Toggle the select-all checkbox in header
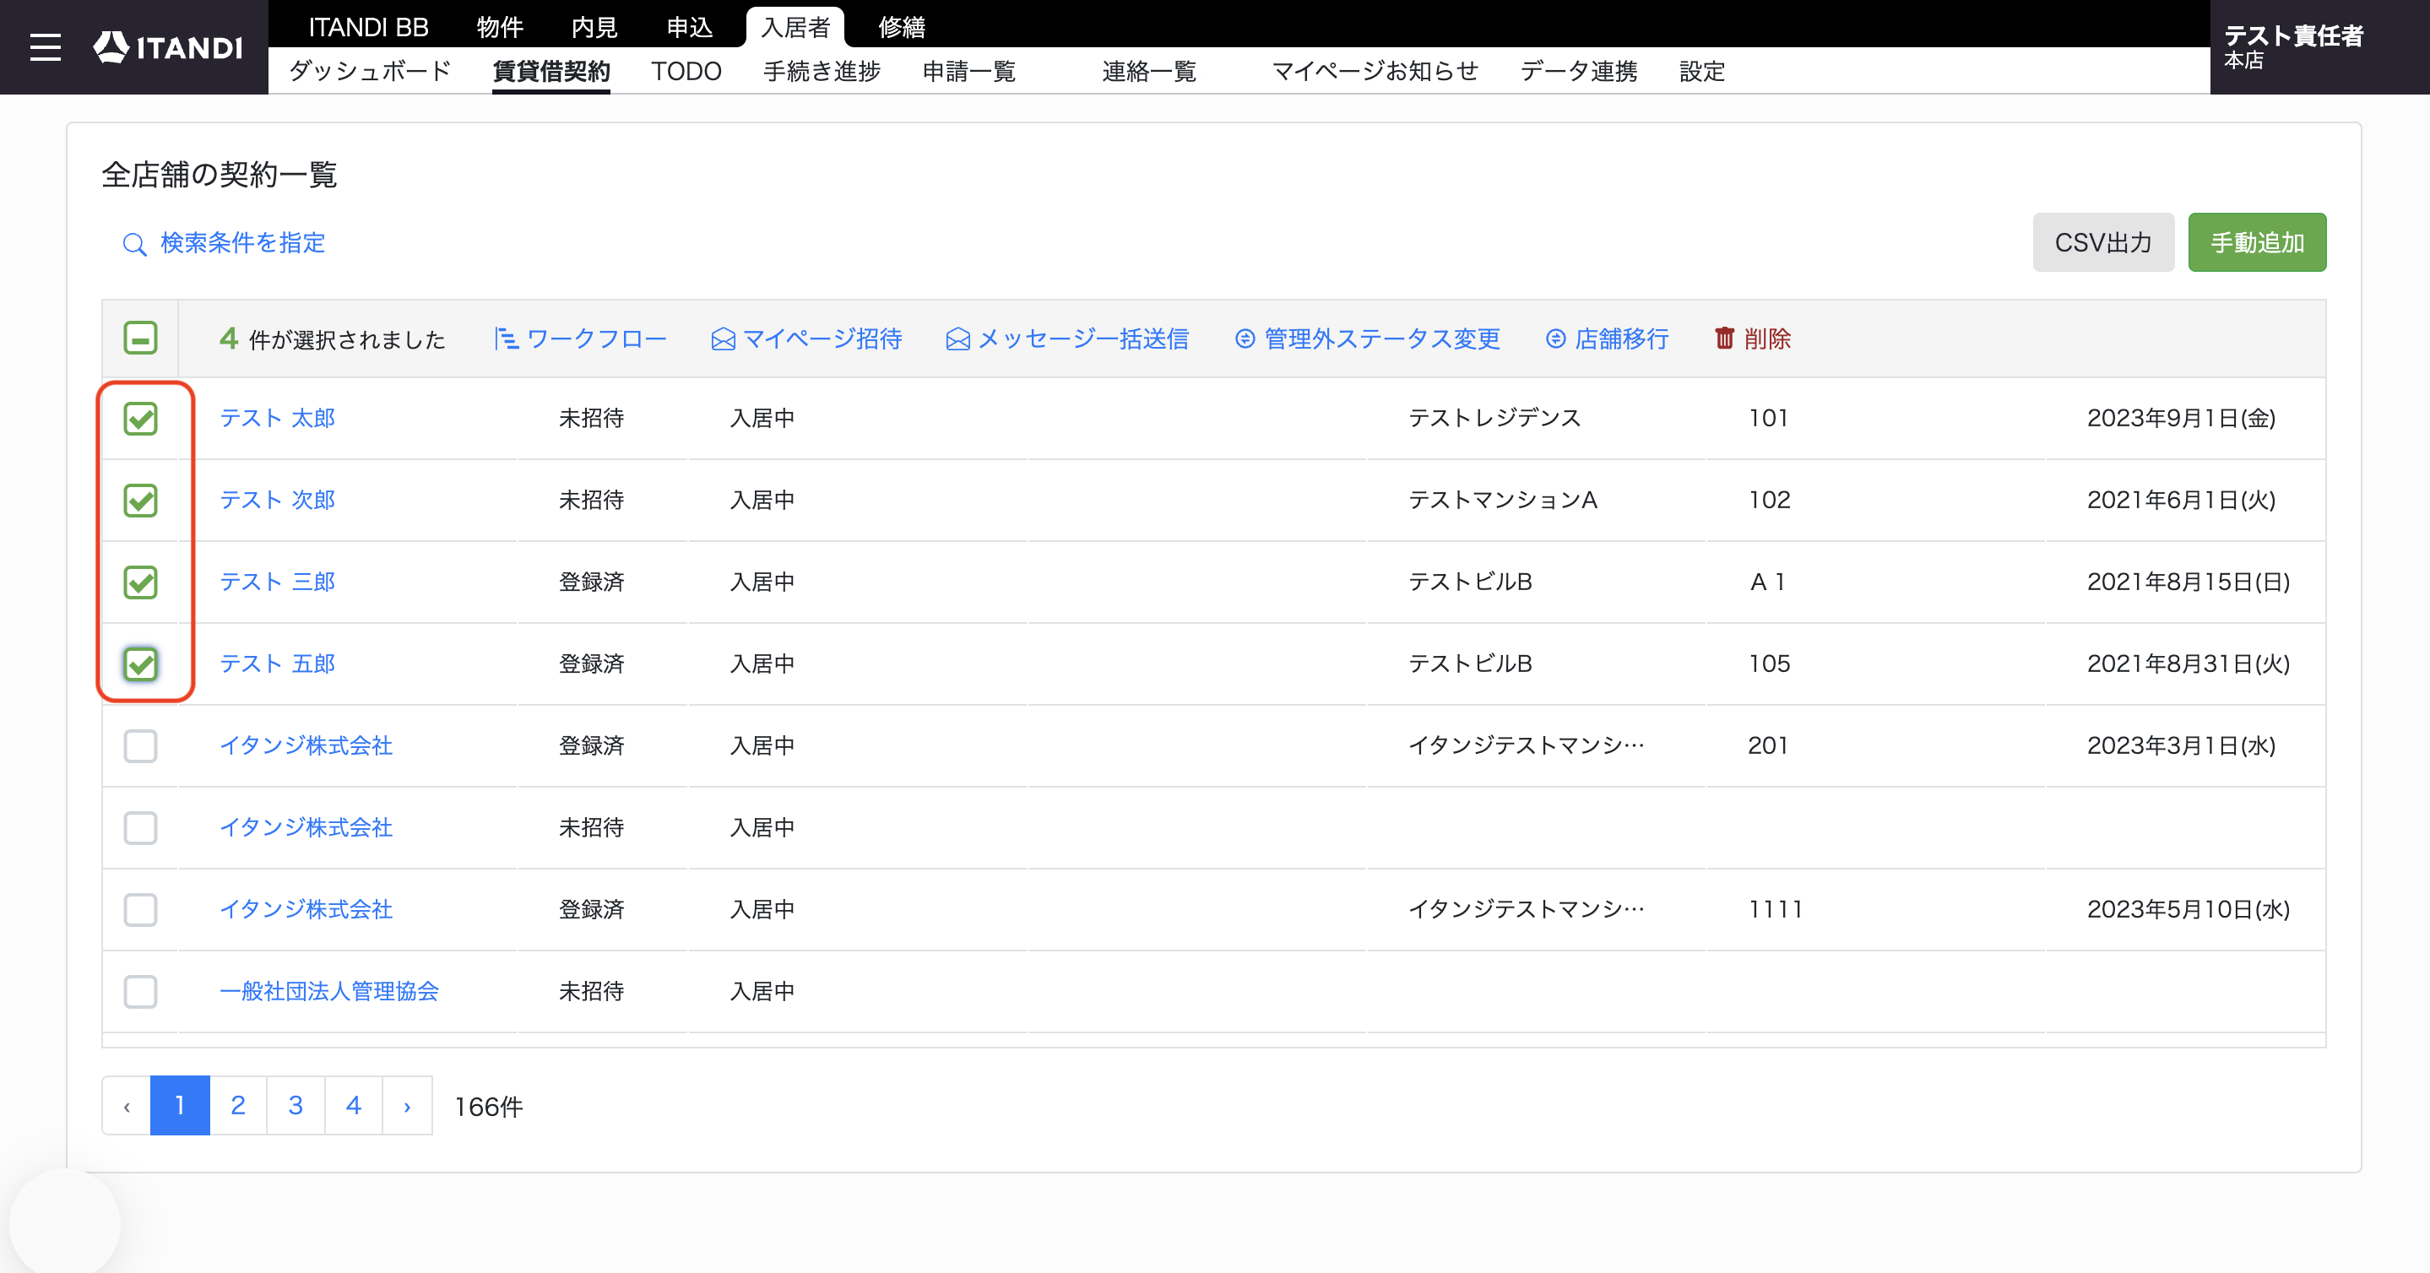This screenshot has height=1273, width=2430. (140, 338)
